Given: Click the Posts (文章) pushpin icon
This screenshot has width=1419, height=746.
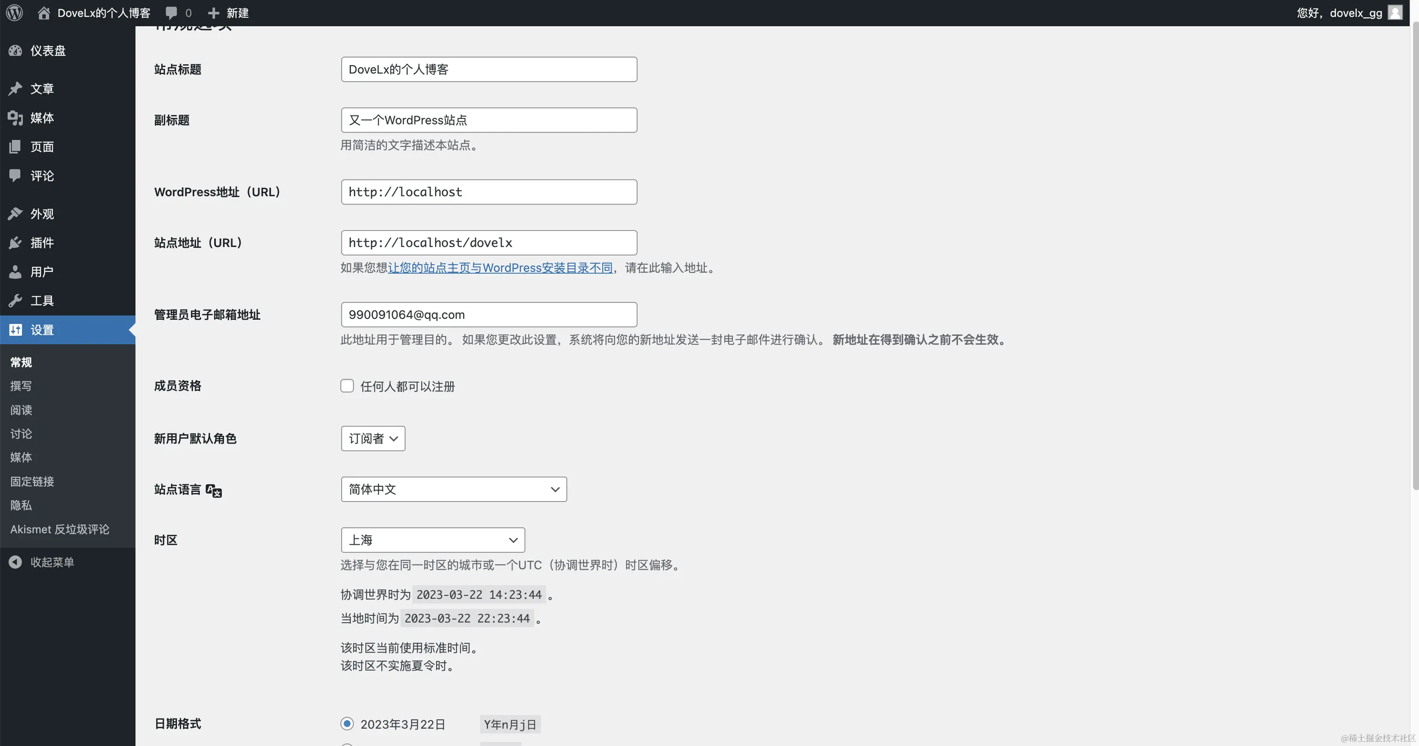Looking at the screenshot, I should [x=15, y=89].
